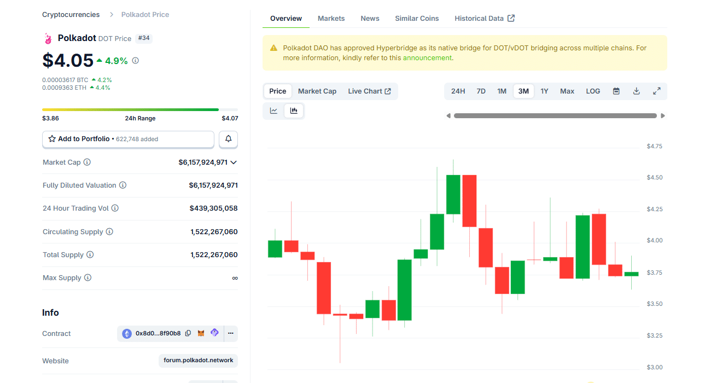Show Max Supply info icon

click(88, 278)
